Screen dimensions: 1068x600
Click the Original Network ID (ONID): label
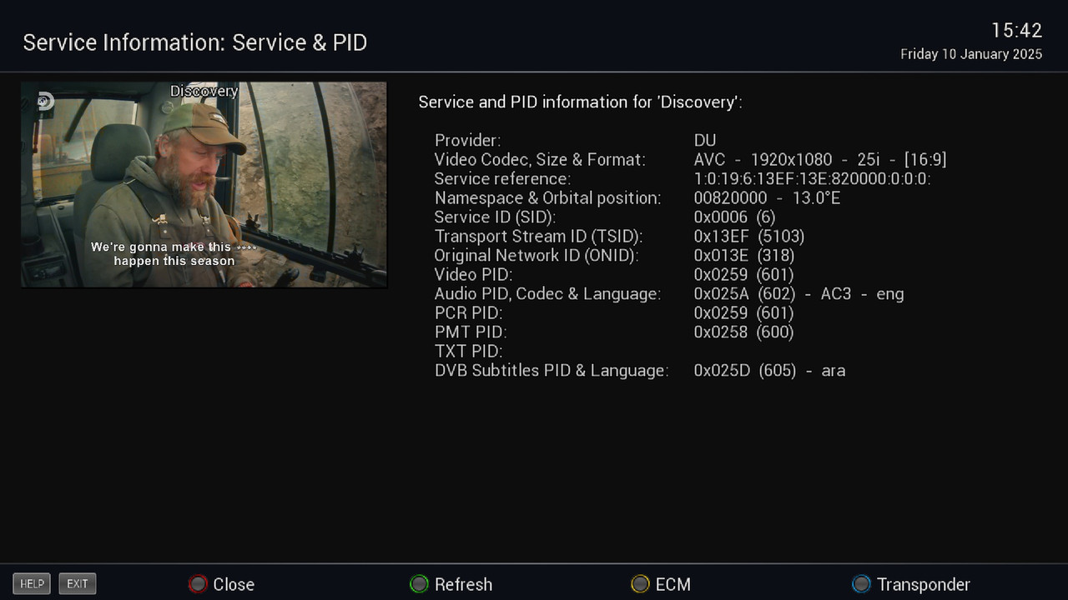click(537, 255)
